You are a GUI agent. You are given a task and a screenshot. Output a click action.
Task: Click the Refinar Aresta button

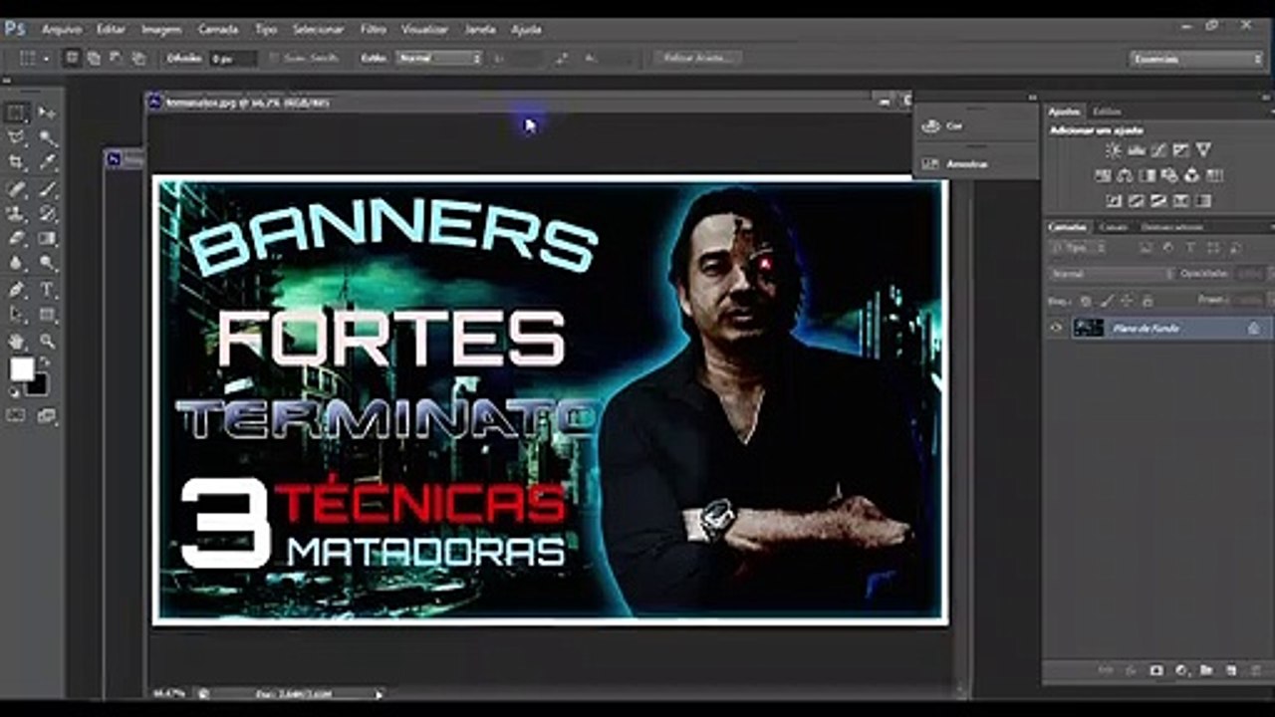(x=697, y=58)
